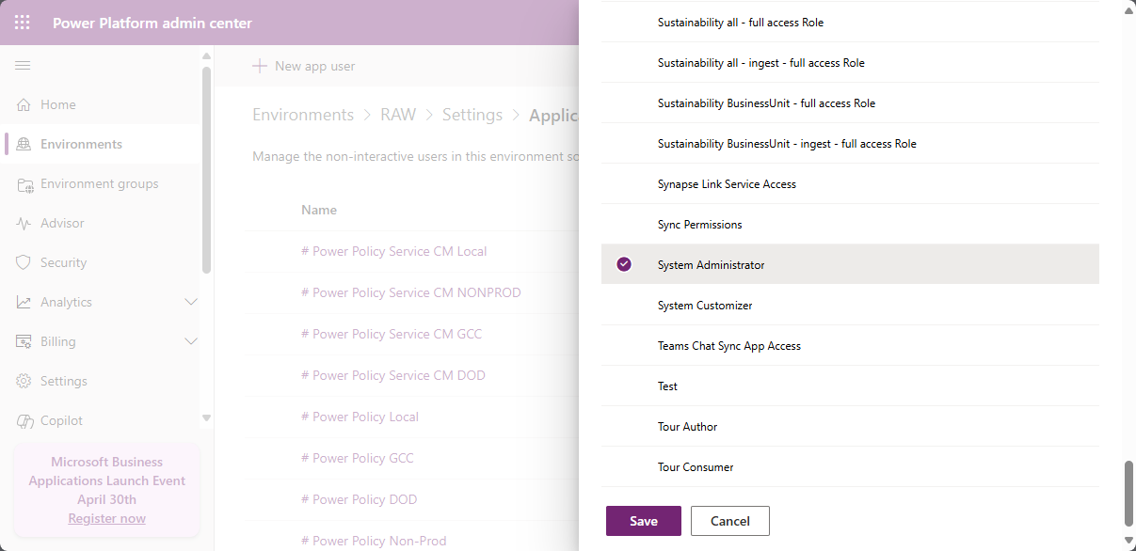
Task: Click the sidebar scroll down arrow
Action: pos(206,417)
